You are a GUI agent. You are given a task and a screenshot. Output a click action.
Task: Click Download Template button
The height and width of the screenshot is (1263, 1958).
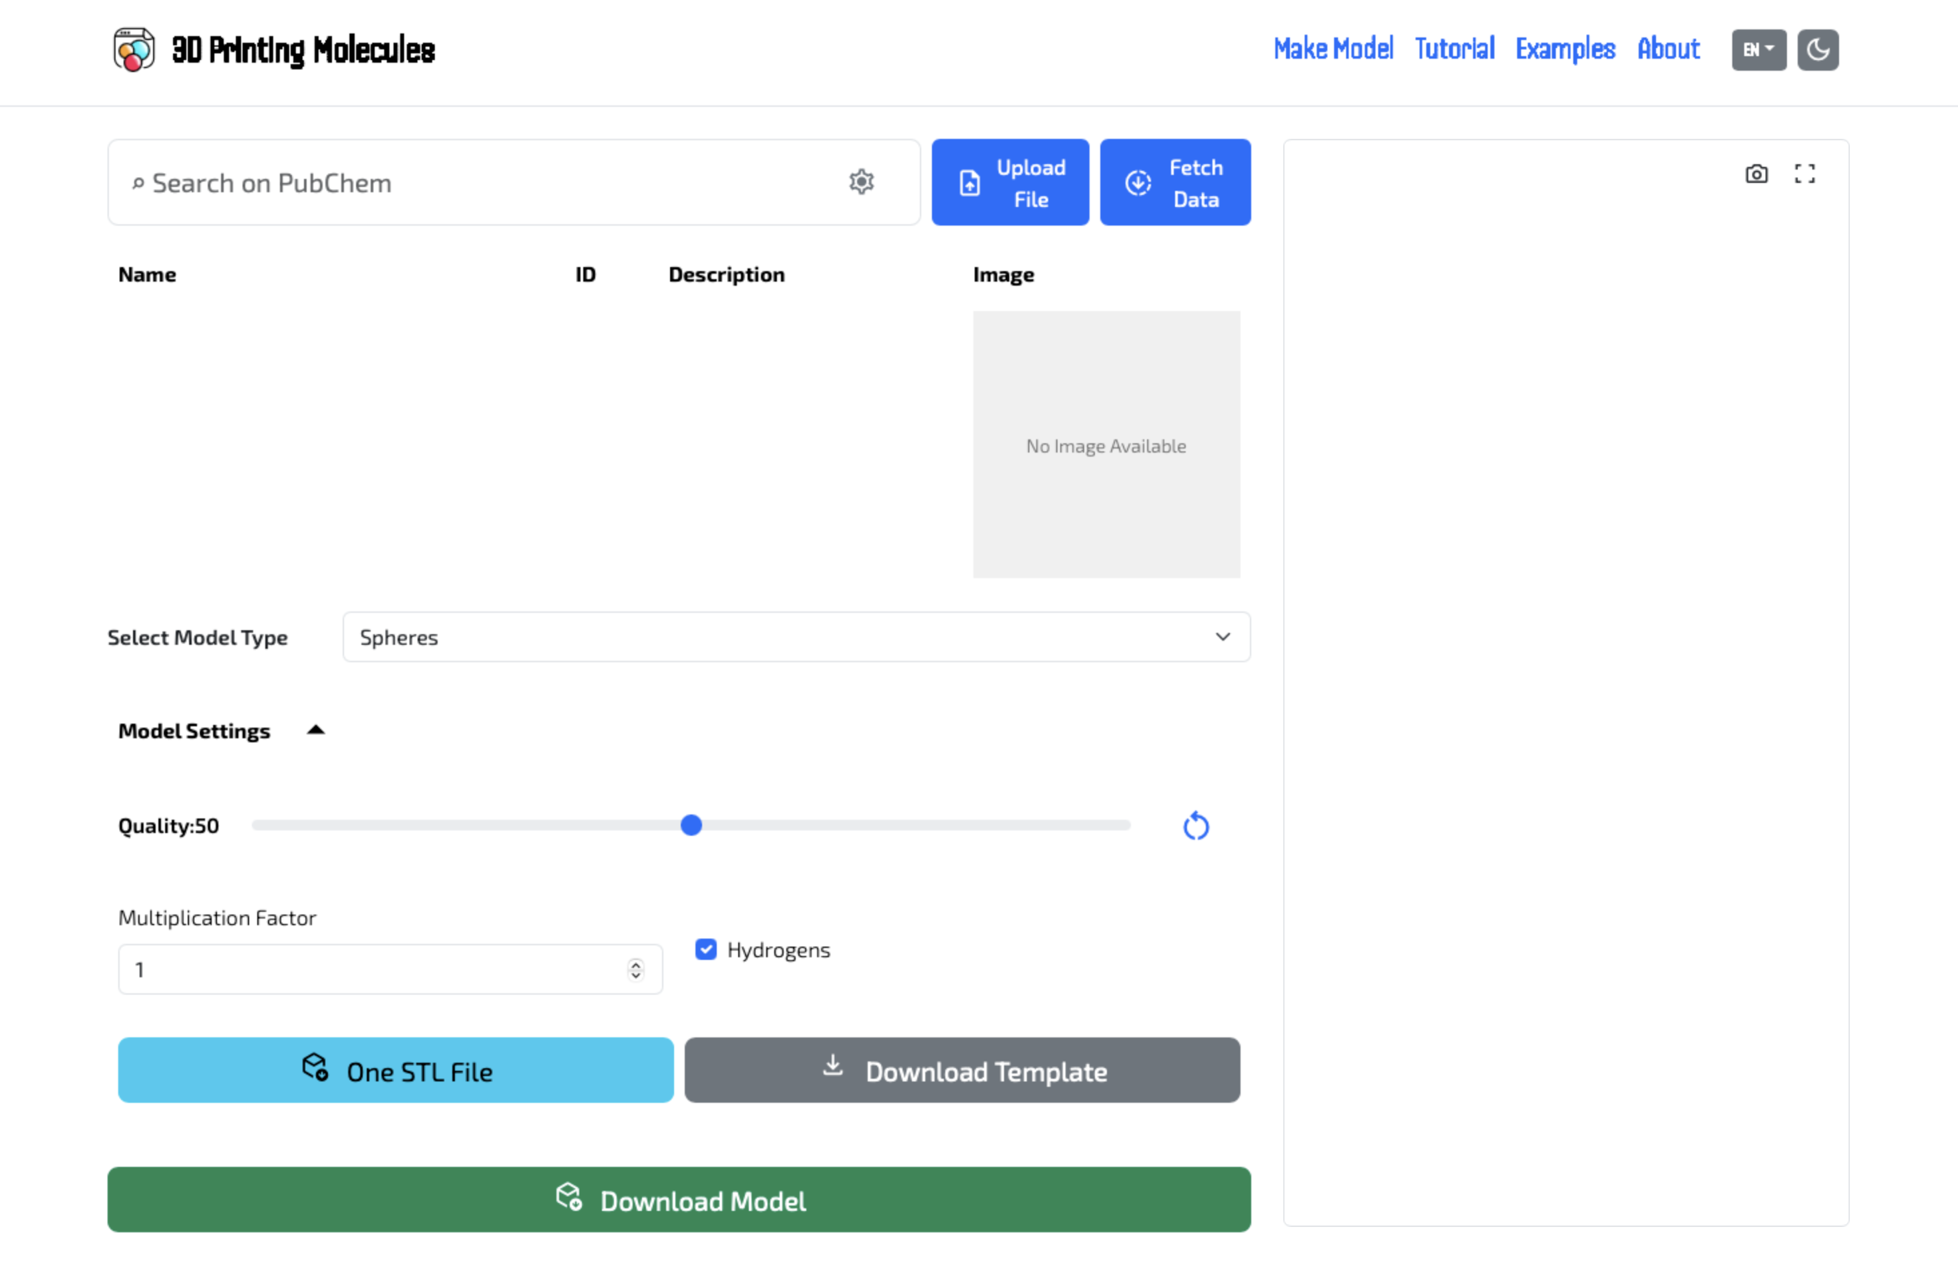pyautogui.click(x=962, y=1070)
